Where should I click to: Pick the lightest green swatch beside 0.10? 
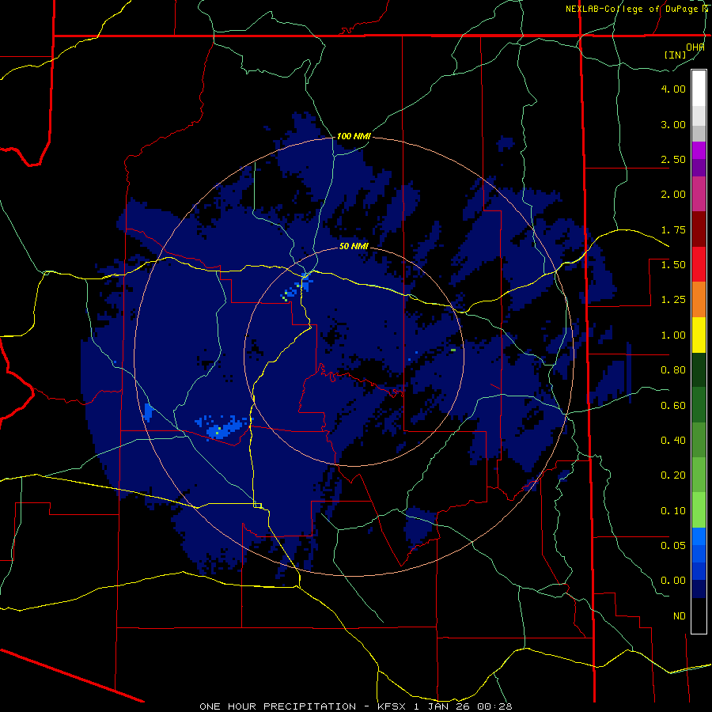click(x=699, y=510)
